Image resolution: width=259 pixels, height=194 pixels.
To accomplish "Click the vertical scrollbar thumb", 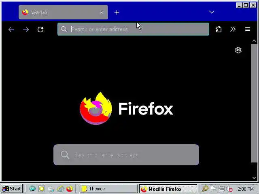I will [254, 103].
